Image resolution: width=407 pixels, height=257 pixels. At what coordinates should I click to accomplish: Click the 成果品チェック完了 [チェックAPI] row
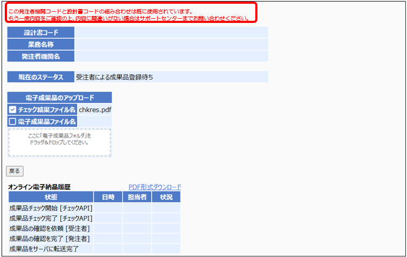(x=51, y=218)
